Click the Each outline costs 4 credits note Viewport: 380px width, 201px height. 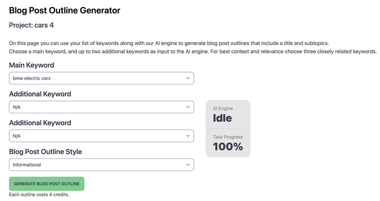click(x=39, y=194)
